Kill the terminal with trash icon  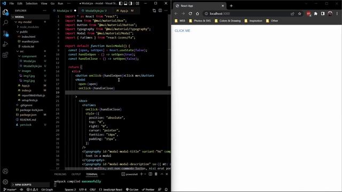click(156, 174)
